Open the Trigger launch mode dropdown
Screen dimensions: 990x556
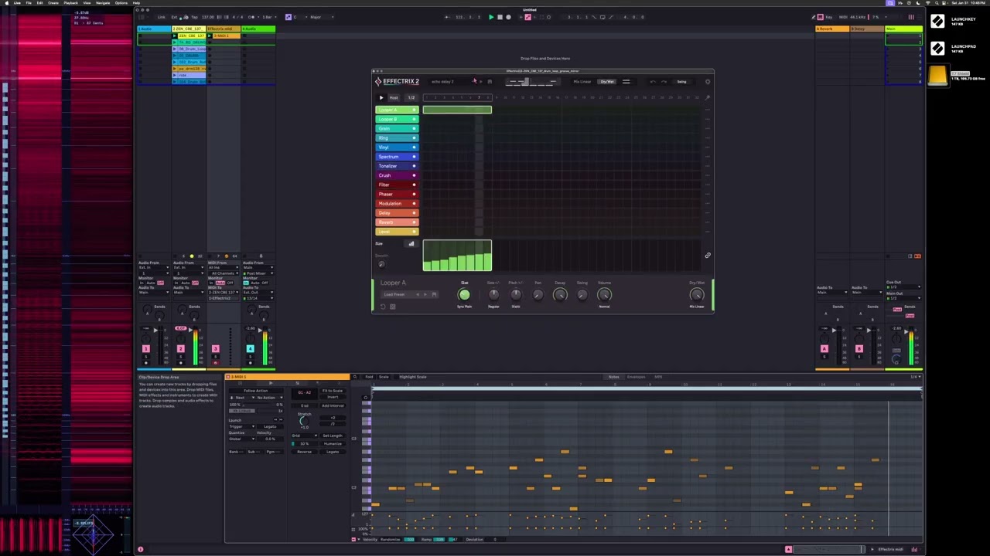click(241, 426)
